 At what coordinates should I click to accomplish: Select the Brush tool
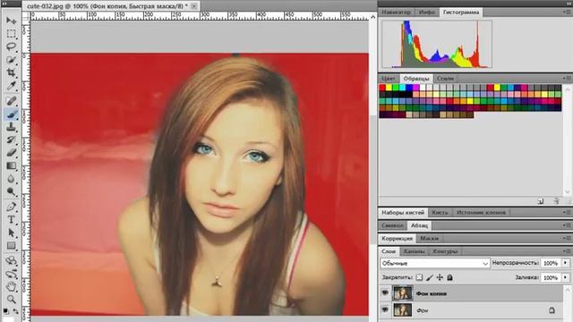pos(11,114)
